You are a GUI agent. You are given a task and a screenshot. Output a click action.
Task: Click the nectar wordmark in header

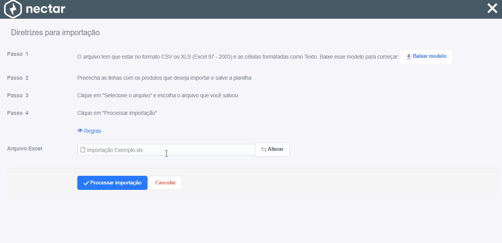tap(45, 9)
